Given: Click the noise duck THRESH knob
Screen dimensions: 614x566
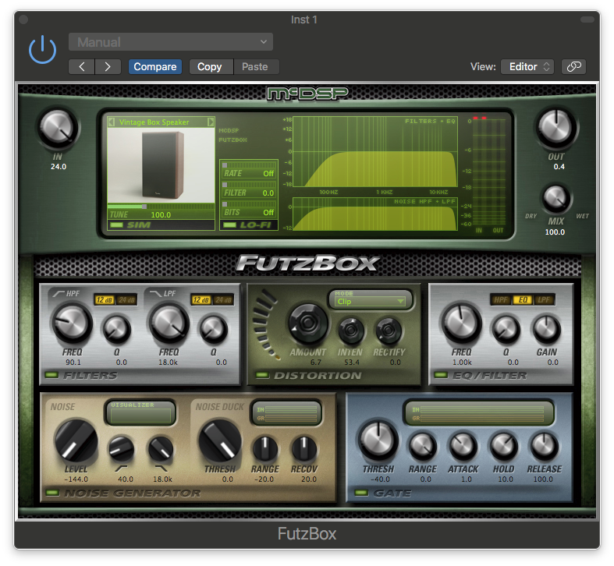Looking at the screenshot, I should [220, 441].
